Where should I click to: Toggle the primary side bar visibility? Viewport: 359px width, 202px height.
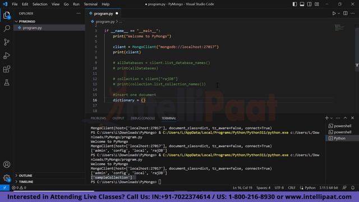[x=294, y=4]
